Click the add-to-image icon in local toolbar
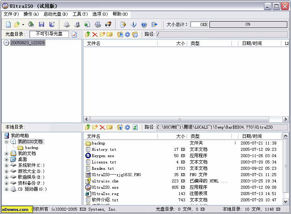The width and height of the screenshot is (291, 214). [120, 127]
